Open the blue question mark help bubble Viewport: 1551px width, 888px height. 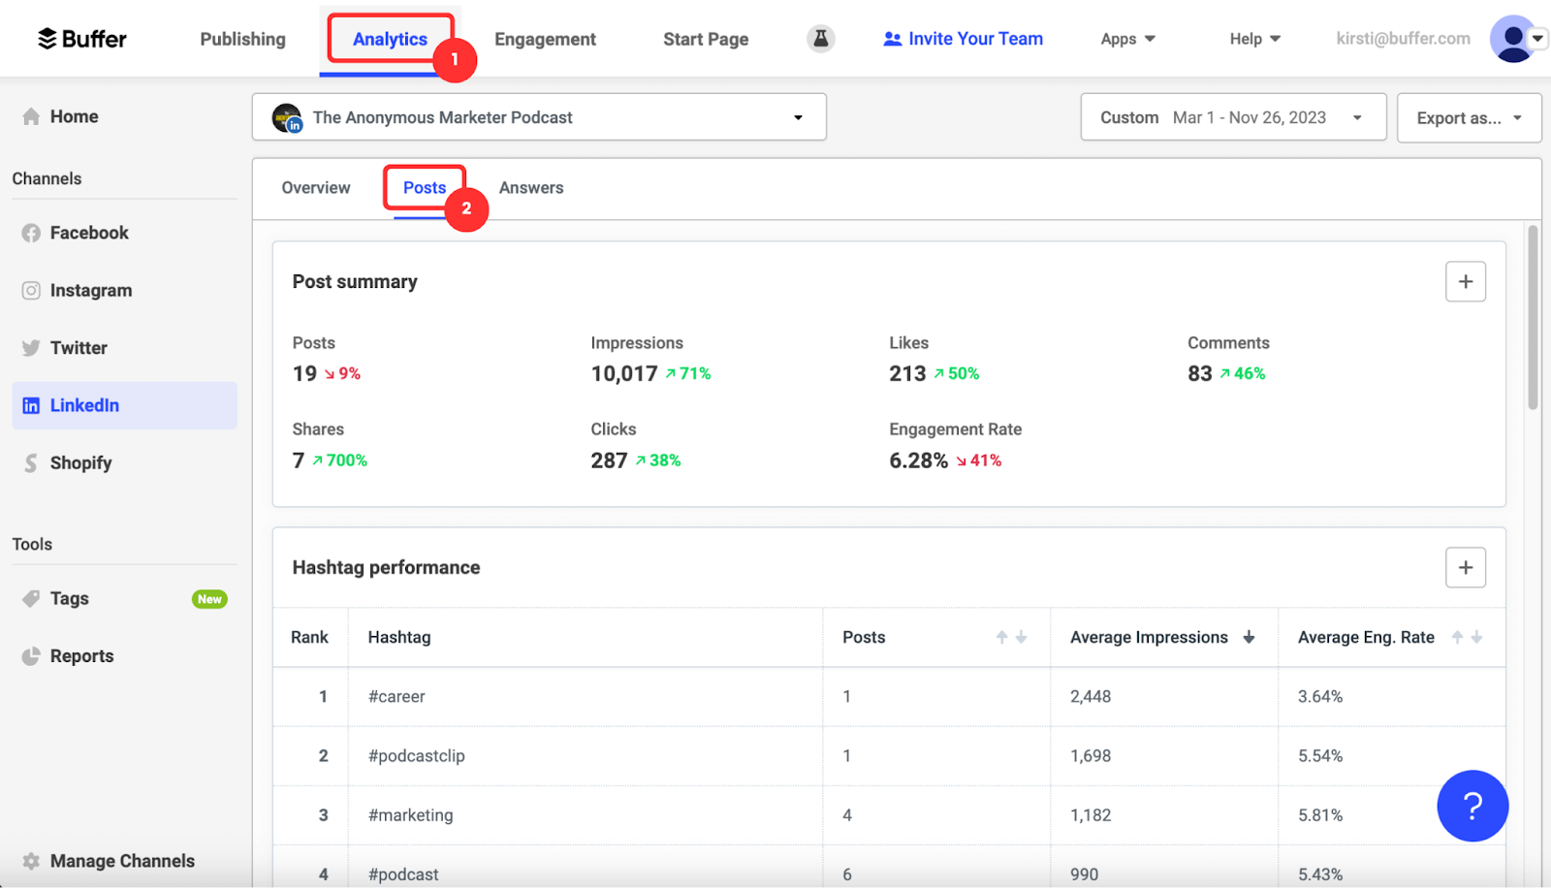pyautogui.click(x=1472, y=806)
